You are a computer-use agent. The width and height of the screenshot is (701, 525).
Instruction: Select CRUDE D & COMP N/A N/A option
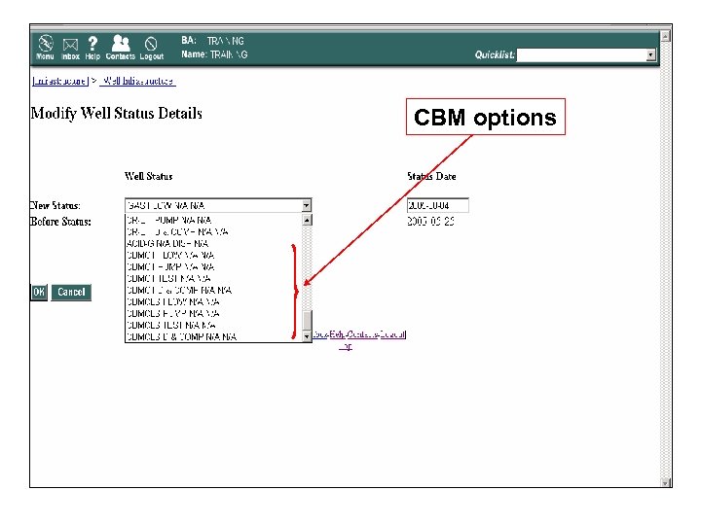(x=213, y=231)
